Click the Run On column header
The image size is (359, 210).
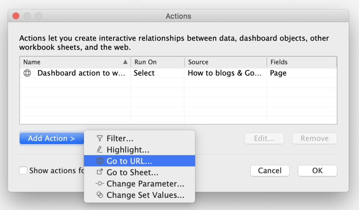point(157,62)
